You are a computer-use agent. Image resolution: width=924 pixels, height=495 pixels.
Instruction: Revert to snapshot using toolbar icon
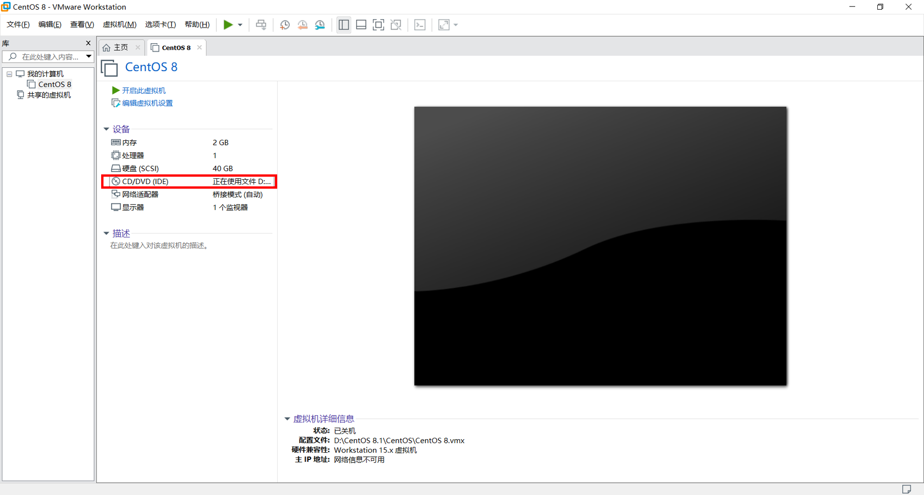(x=303, y=25)
